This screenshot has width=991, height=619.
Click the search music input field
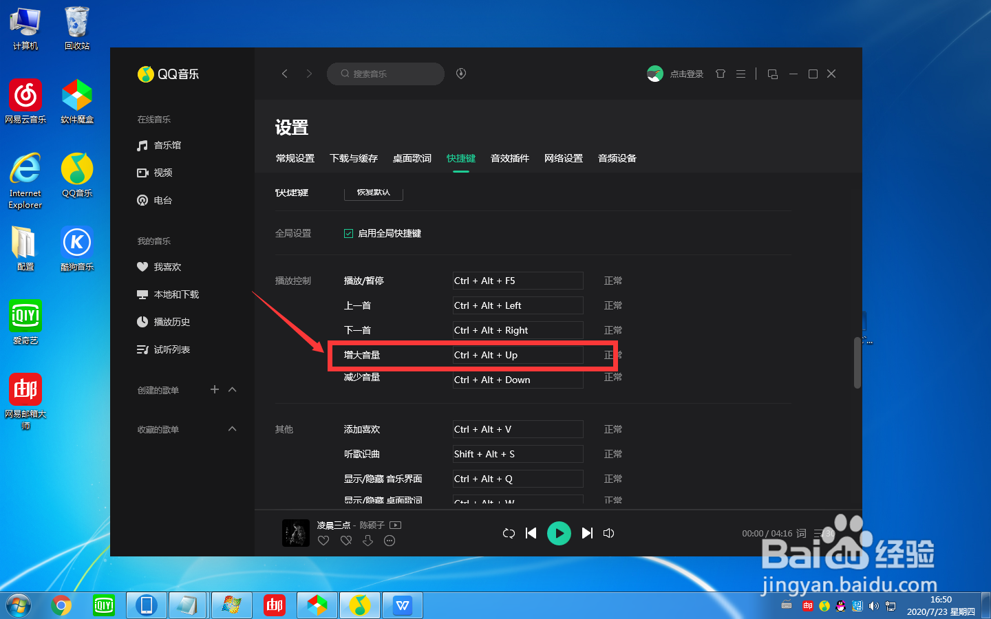385,74
